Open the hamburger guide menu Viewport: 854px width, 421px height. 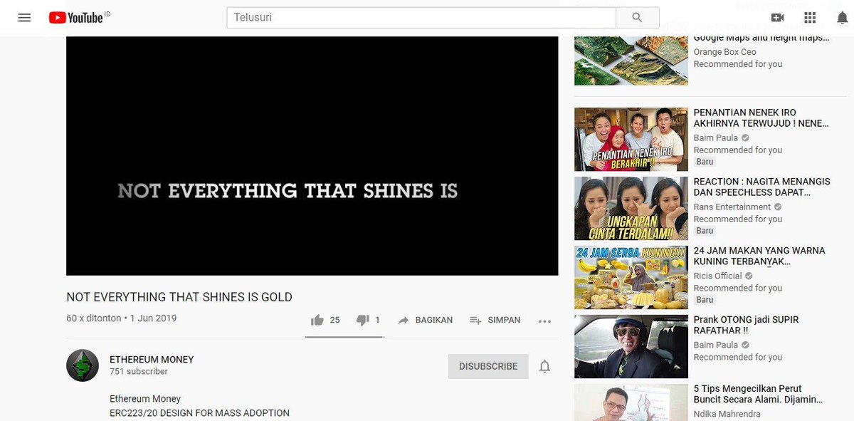click(24, 17)
